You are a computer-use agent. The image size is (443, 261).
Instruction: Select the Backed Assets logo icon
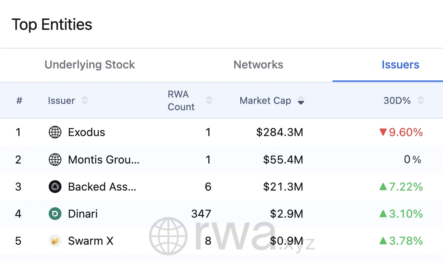(55, 187)
